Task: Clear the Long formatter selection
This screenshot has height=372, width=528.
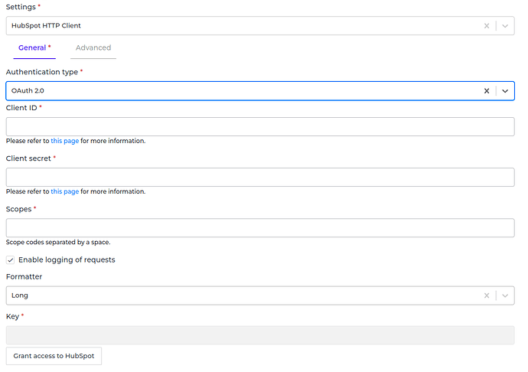Action: (487, 296)
